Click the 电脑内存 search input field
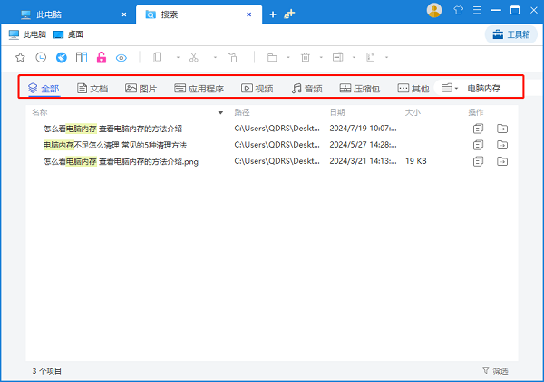The height and width of the screenshot is (382, 544). [490, 89]
